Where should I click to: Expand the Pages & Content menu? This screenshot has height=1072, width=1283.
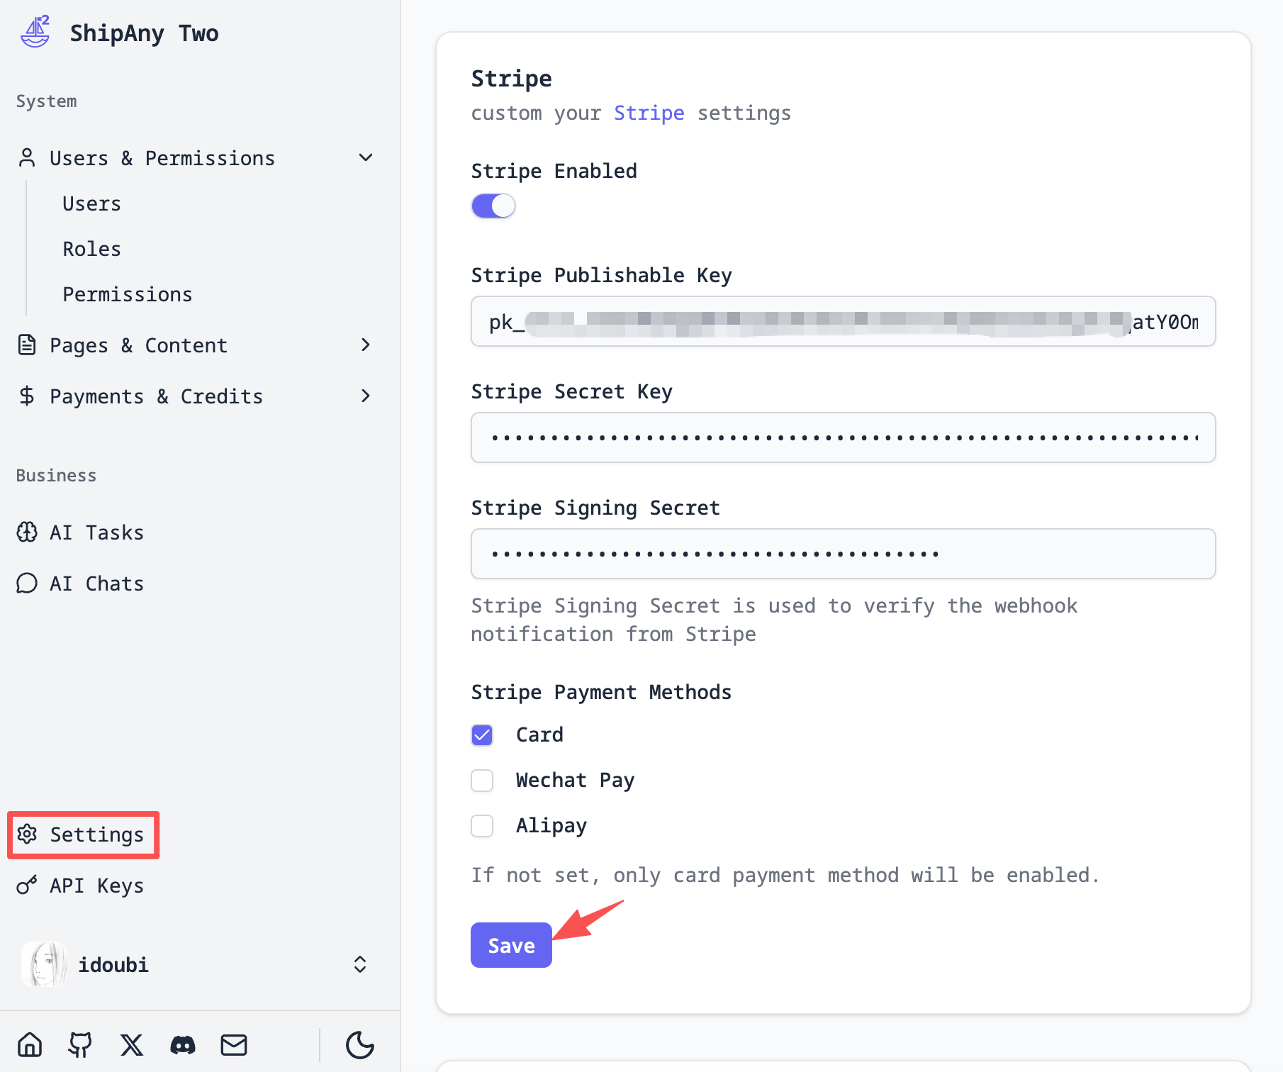pos(366,345)
